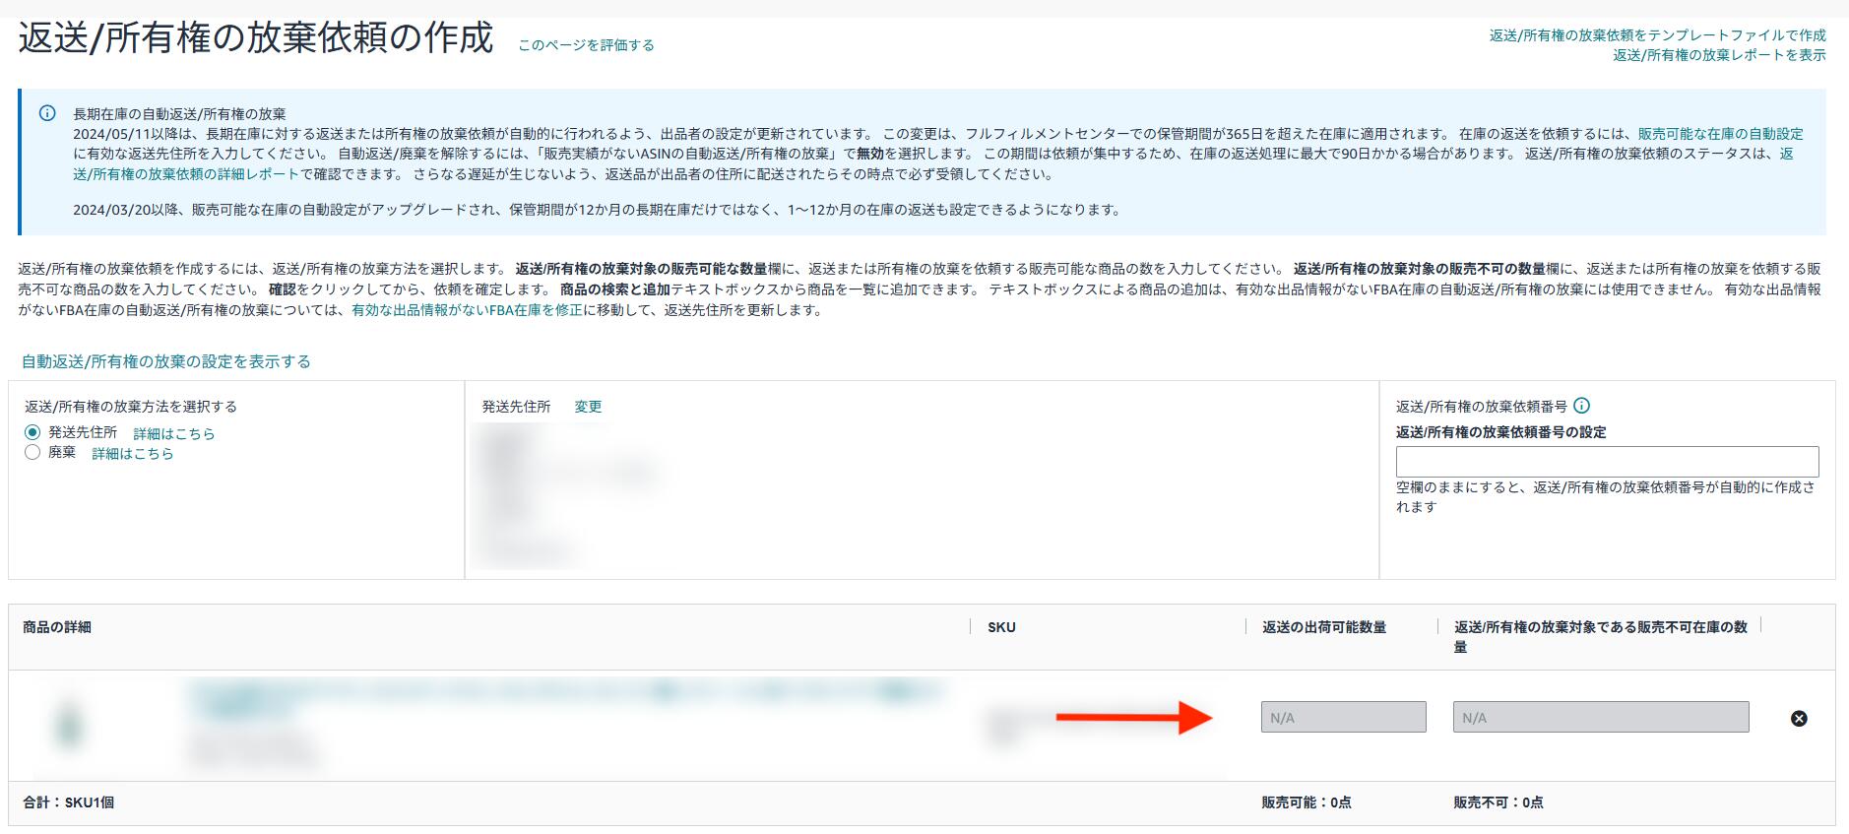Viewport: 1849px width, 834px height.
Task: Open the このページを評価する link
Action: click(586, 45)
